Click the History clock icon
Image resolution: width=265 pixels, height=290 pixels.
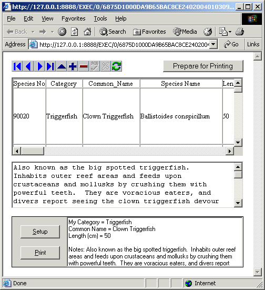click(x=208, y=32)
